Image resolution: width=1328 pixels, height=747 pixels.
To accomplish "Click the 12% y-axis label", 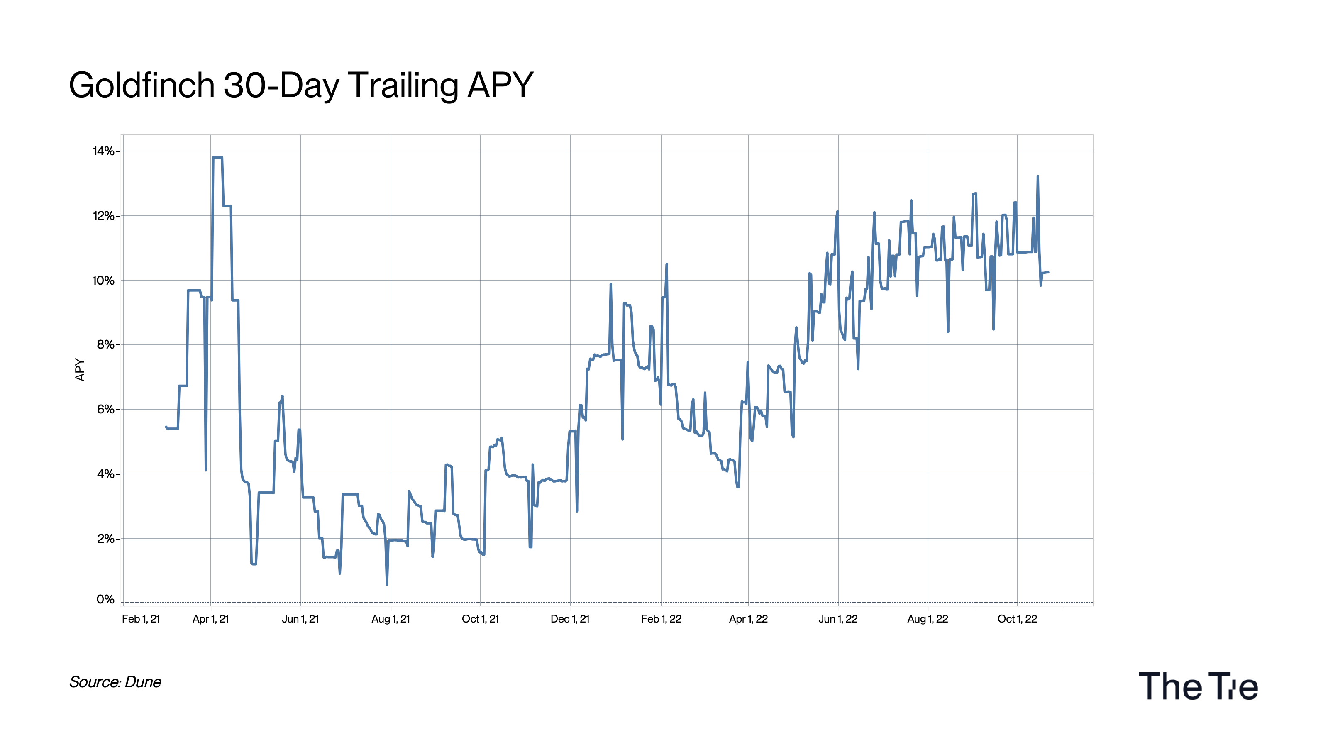I will click(x=103, y=216).
